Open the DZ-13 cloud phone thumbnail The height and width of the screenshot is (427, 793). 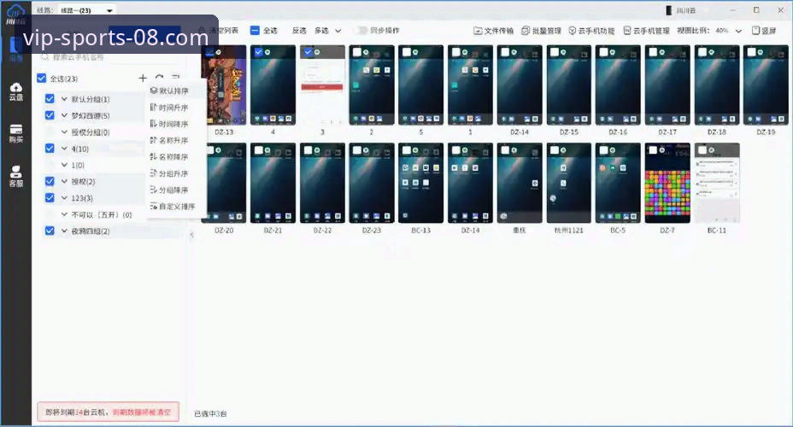pos(224,85)
